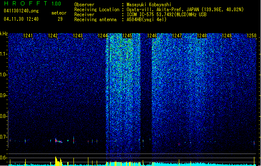
Task: Click the long meteor echo trace after 1242
Action: tap(59, 141)
